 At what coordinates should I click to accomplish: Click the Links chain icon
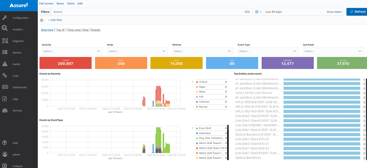point(5,75)
